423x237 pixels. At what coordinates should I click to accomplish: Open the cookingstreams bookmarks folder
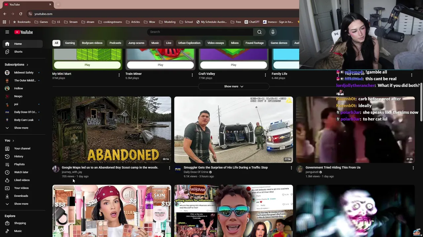[110, 22]
